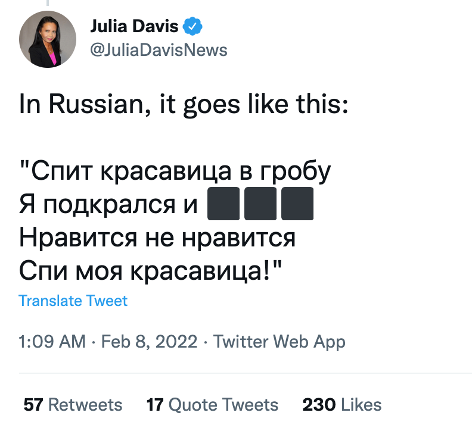
Task: Click the Translate Tweet link
Action: [73, 301]
